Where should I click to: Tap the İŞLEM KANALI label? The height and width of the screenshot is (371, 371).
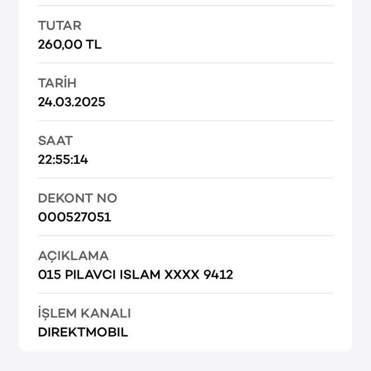coord(84,313)
